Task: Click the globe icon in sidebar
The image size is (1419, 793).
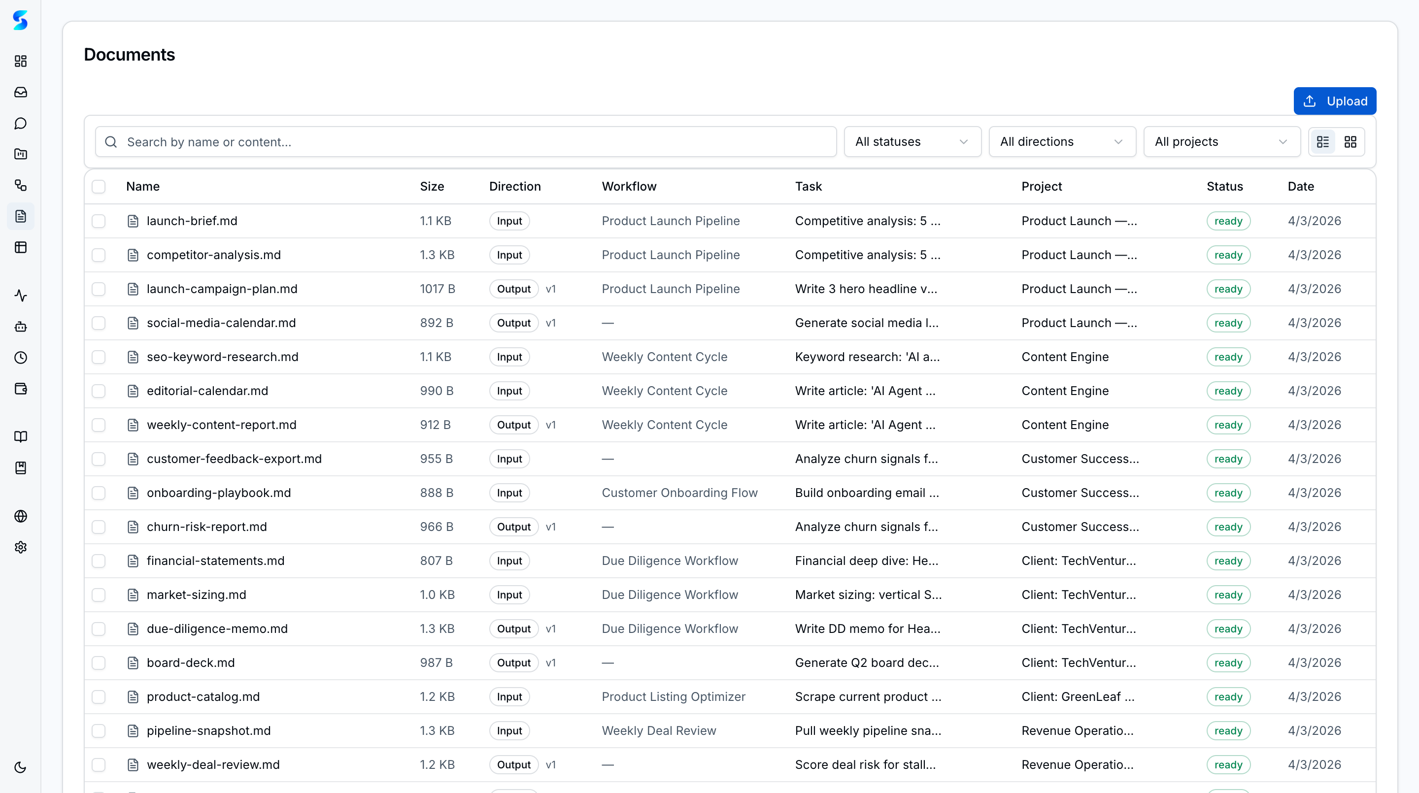Action: point(20,516)
